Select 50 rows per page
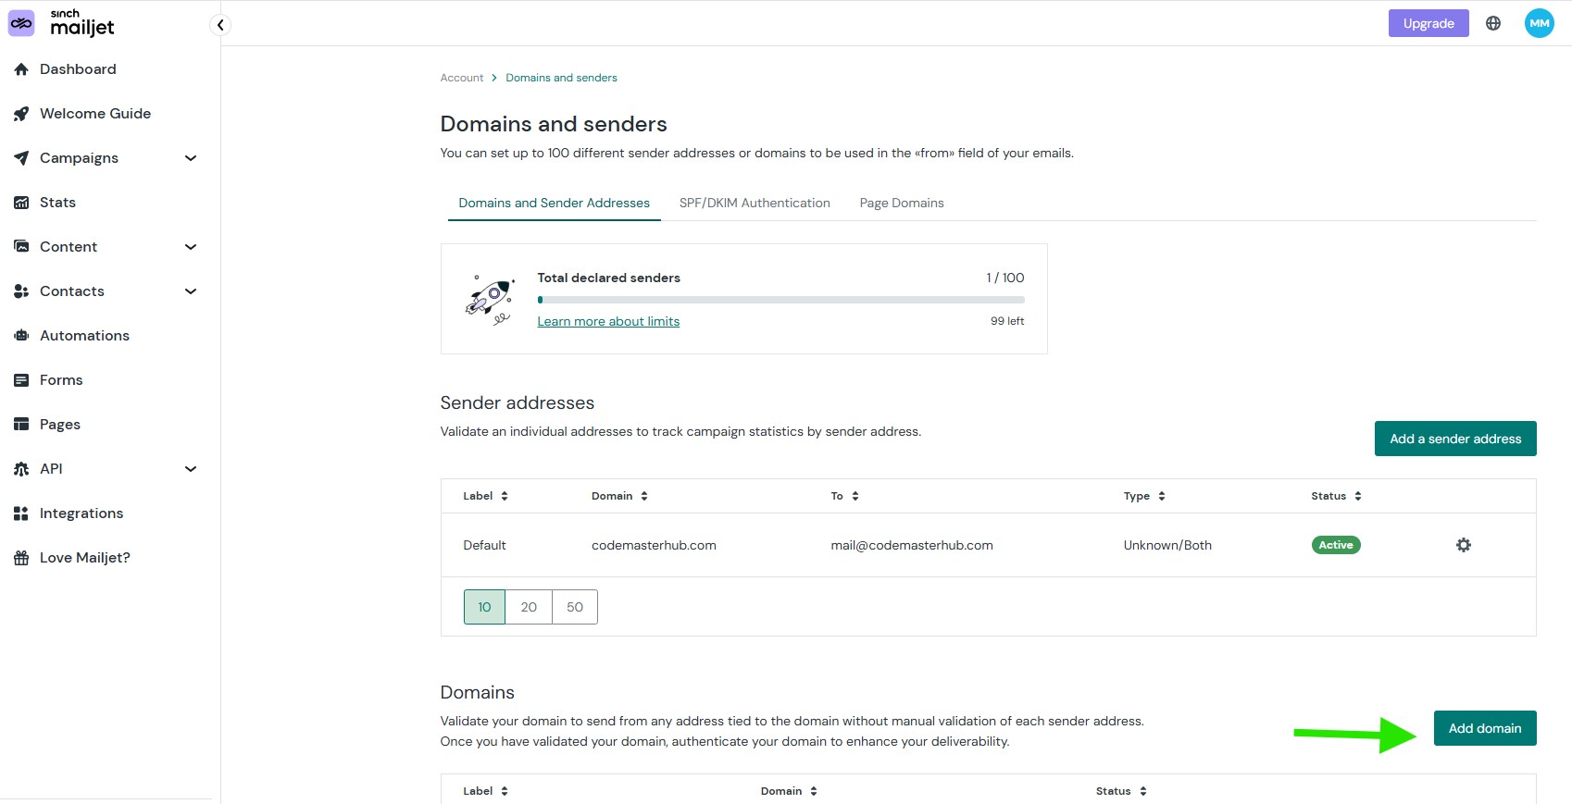 point(575,607)
